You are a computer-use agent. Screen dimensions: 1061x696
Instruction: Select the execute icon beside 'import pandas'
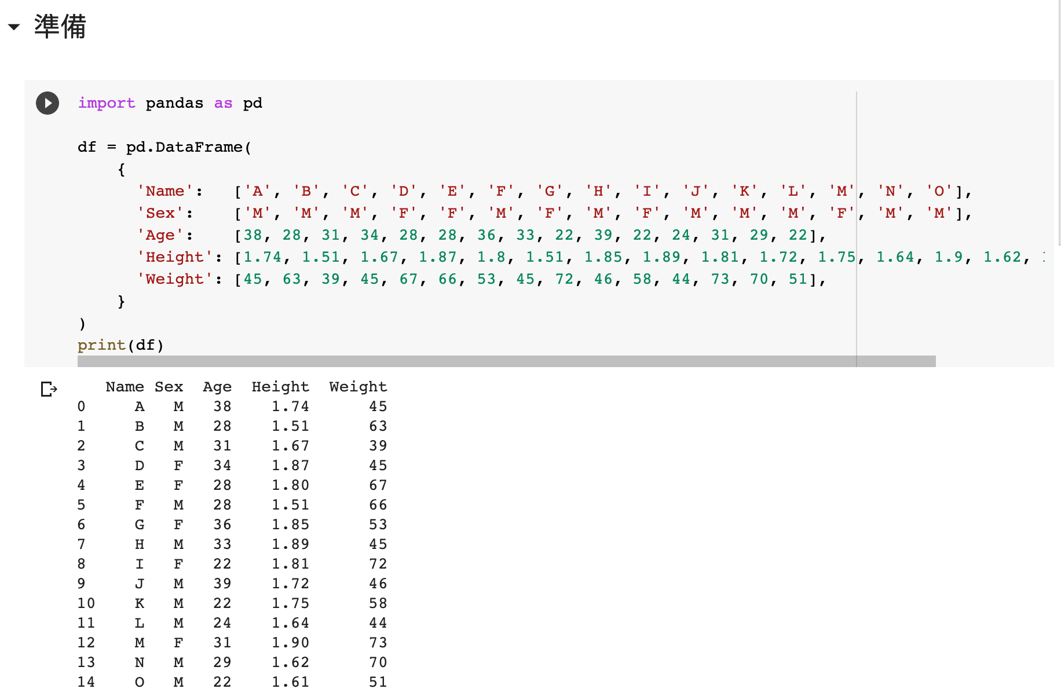pos(47,103)
